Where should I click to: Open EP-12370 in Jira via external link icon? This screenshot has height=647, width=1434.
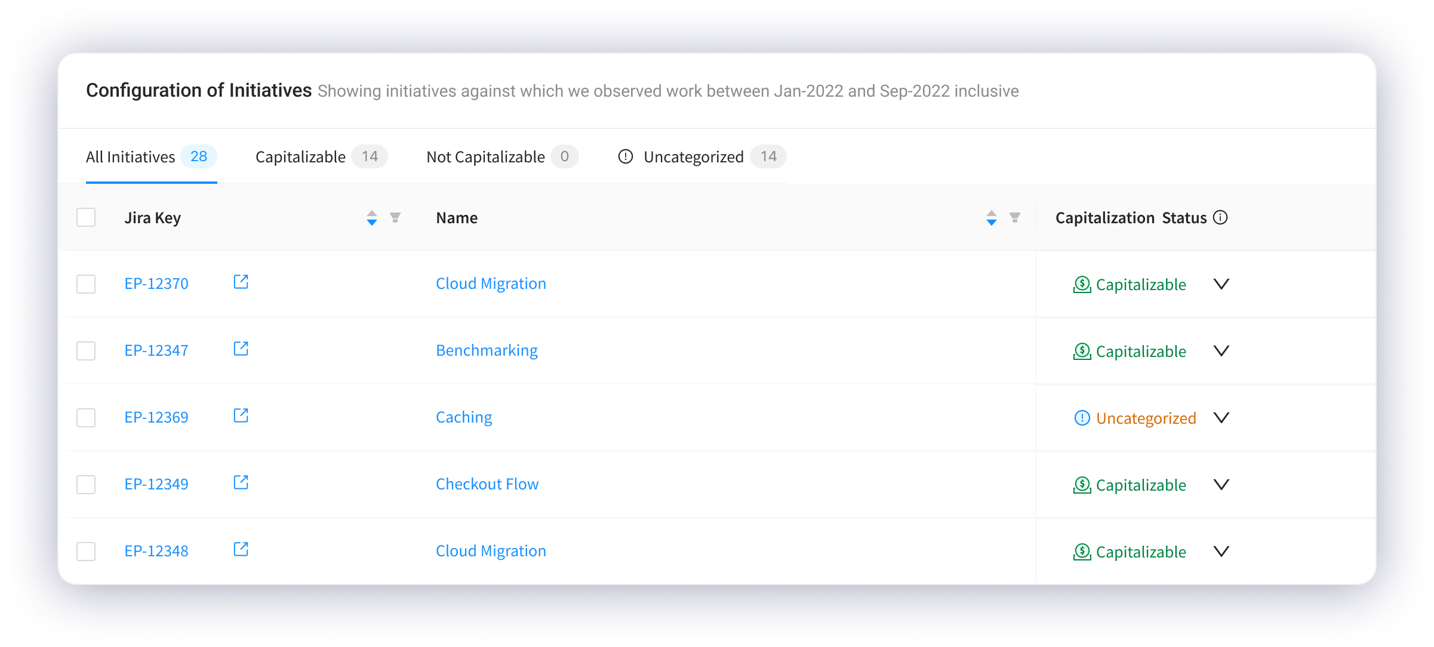pos(241,282)
